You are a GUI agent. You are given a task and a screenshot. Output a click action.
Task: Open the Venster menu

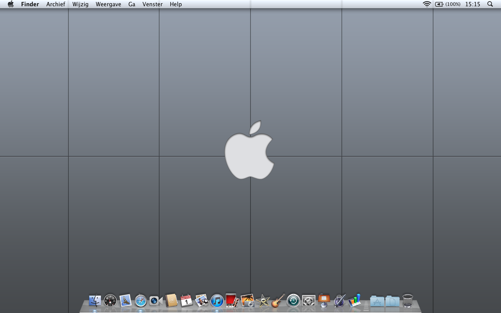point(153,4)
